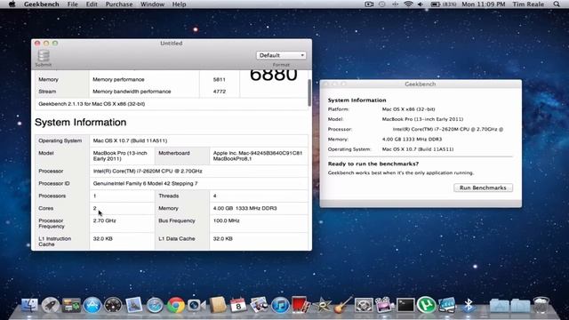Open the Geekbench application menu

[42, 4]
